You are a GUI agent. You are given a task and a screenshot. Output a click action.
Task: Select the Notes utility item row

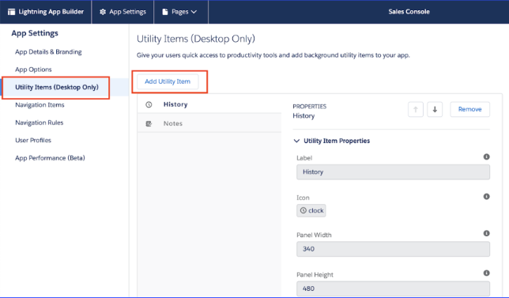click(209, 123)
